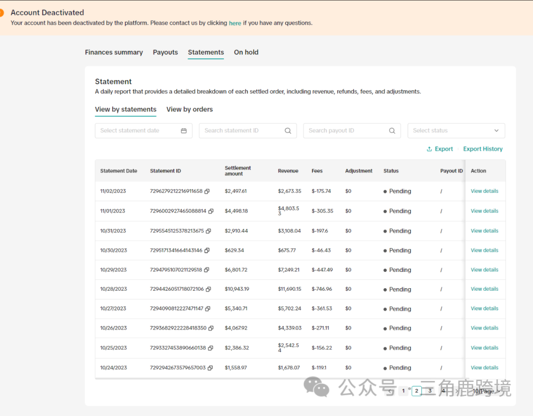Screen dimensions: 533x416
Task: Click the calendar icon in statement date field
Action: [184, 131]
